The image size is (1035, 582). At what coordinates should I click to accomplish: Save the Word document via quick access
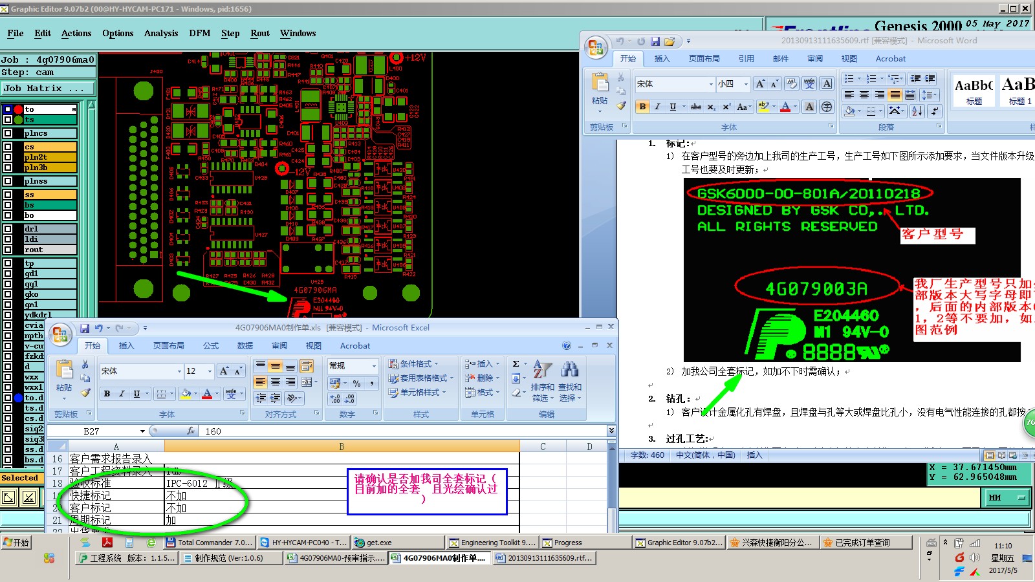click(655, 41)
